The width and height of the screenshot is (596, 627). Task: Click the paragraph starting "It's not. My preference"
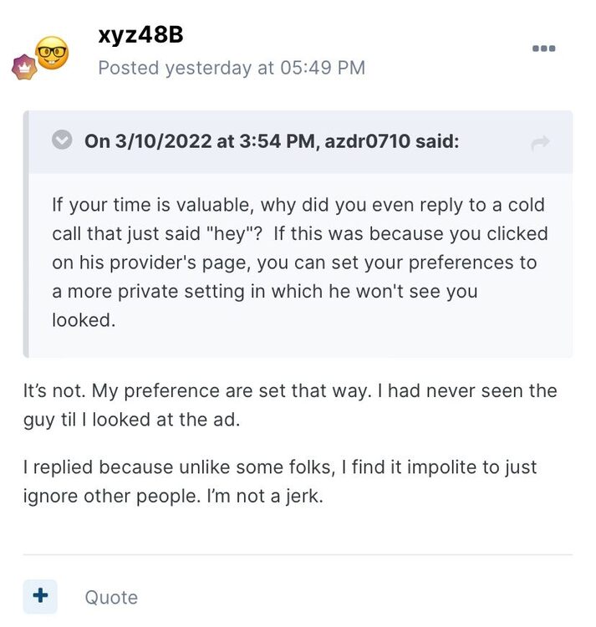(289, 390)
